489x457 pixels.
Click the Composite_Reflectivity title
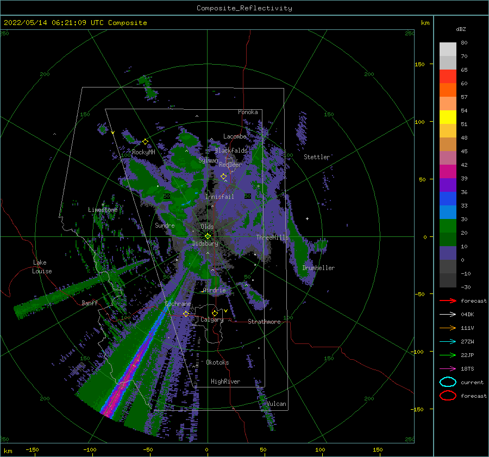(244, 8)
